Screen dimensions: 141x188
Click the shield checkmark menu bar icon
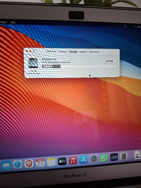pyautogui.click(x=125, y=26)
